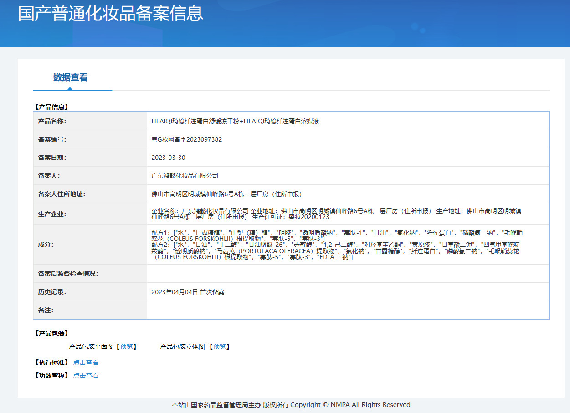Select the filer address value 佛山市高明区明城镇
The width and height of the screenshot is (570, 413).
(227, 194)
